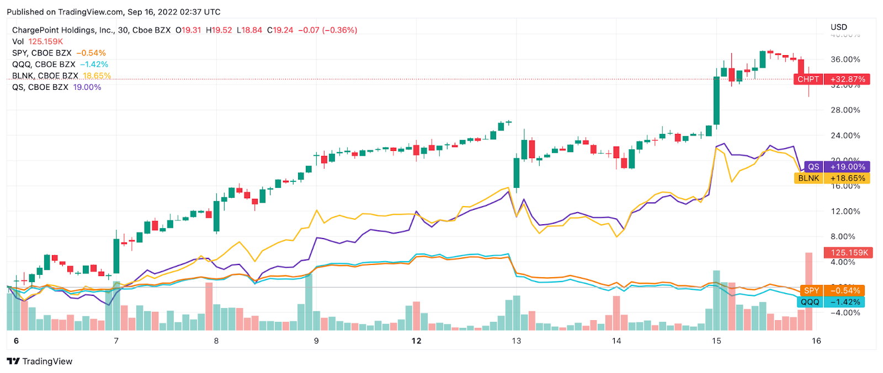The image size is (883, 373).
Task: Select the +18.65% BLNK value label
Action: point(847,179)
